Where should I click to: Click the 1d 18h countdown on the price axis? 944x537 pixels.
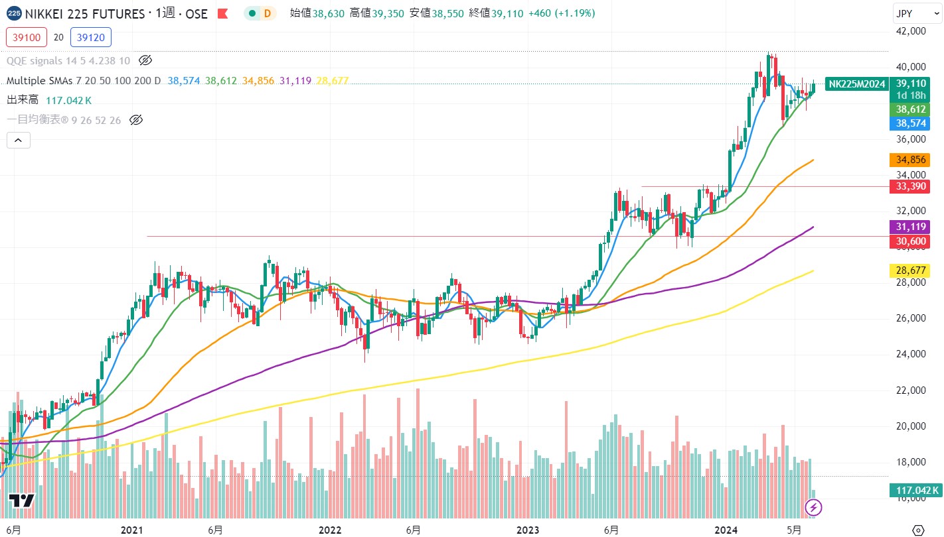910,95
